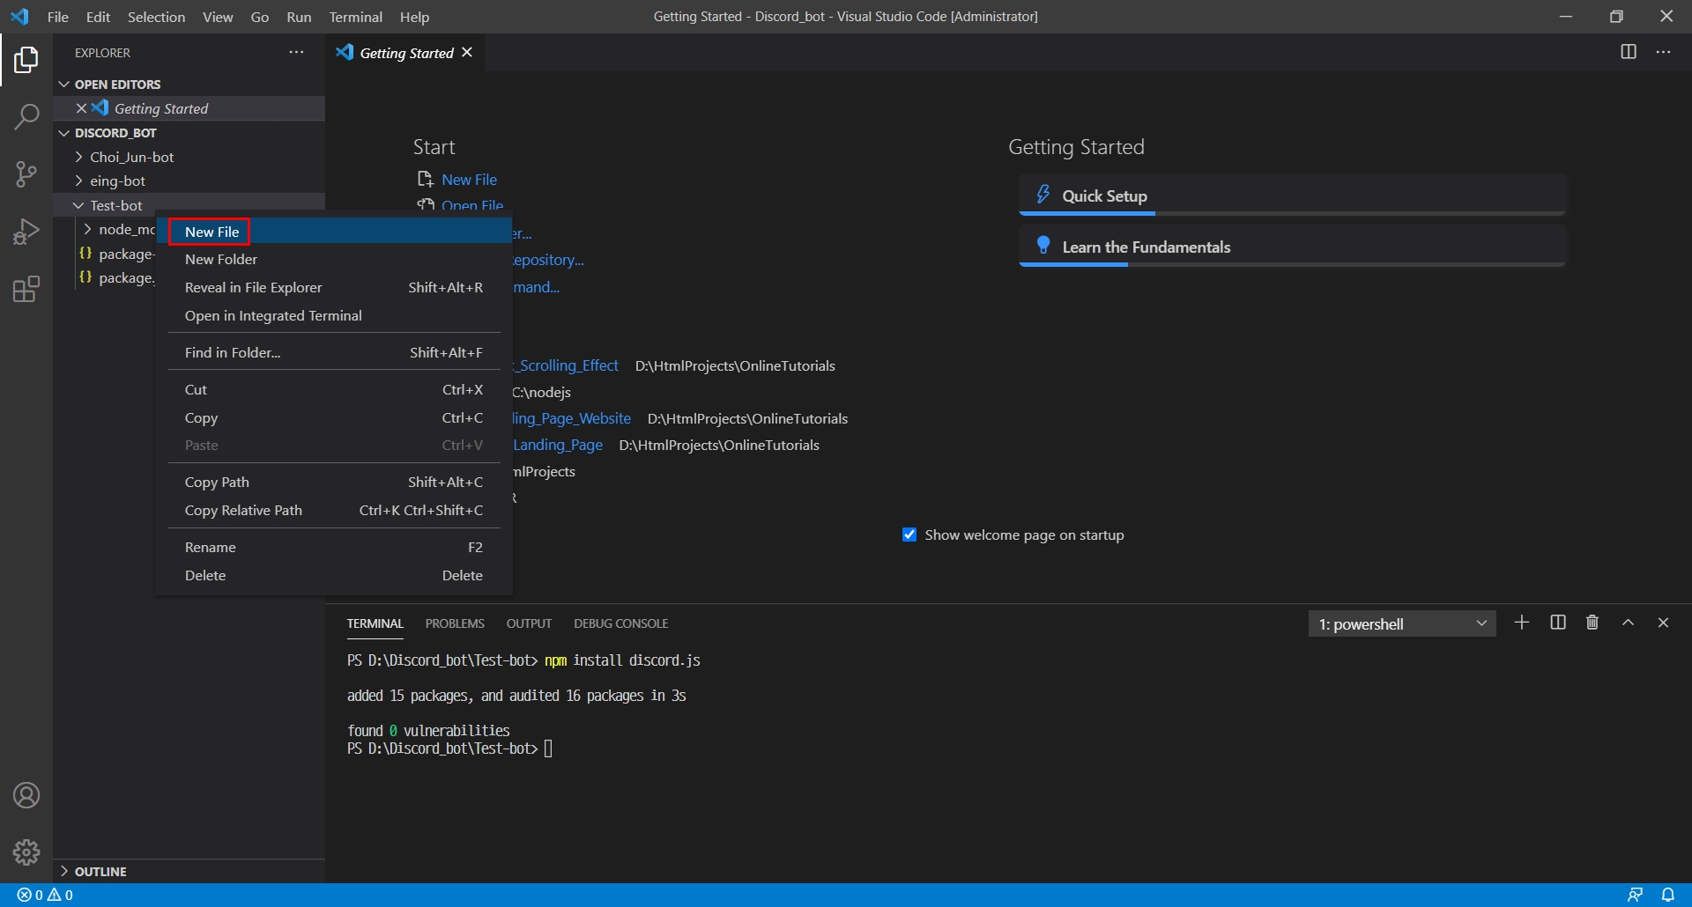Viewport: 1692px width, 907px height.
Task: Close Getting Started in Open Editors list
Action: (x=81, y=108)
